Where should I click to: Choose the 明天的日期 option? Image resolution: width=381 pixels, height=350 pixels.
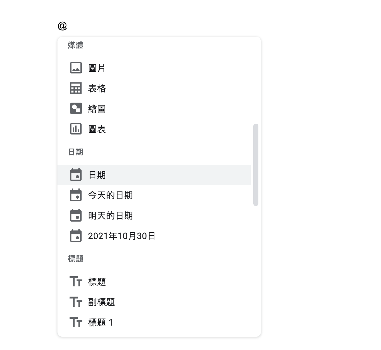110,216
